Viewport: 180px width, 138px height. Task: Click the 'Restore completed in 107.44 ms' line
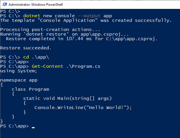(81, 39)
